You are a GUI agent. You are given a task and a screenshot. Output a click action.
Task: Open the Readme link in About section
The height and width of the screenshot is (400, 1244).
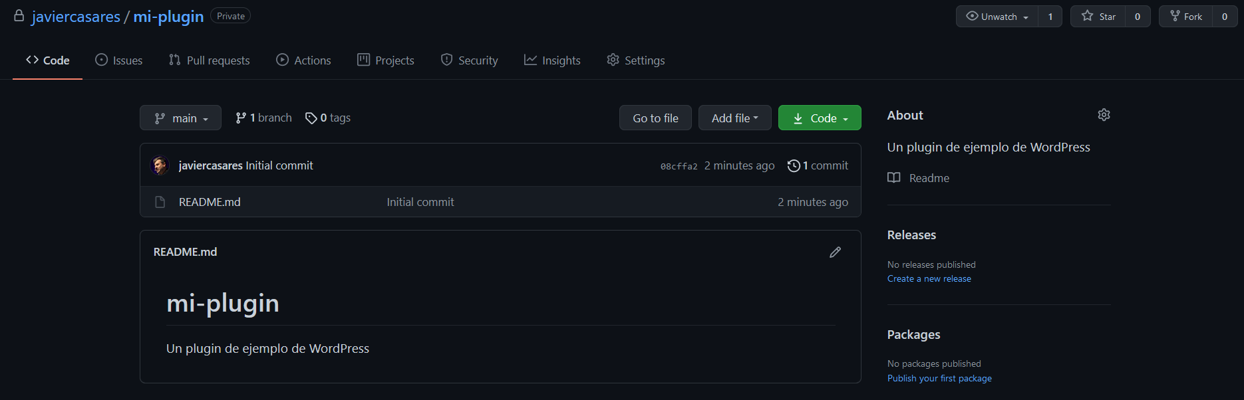click(918, 178)
